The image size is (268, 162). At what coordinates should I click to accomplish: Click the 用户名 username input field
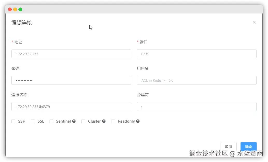196,80
